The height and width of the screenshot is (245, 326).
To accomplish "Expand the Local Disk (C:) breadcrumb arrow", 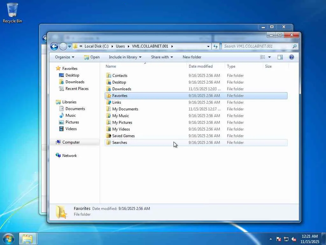I will 112,46.
